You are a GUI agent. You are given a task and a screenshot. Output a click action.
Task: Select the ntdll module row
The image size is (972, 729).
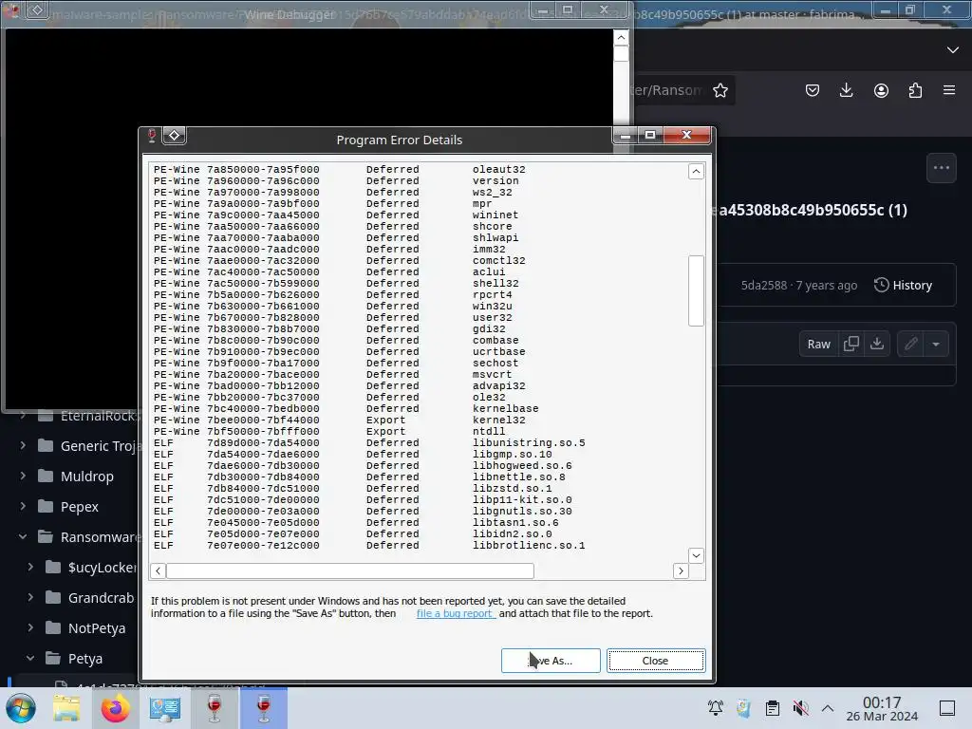[329, 432]
